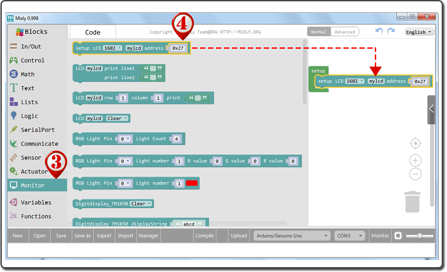This screenshot has height=272, width=447.
Task: Click the line2 empty string field
Action: pyautogui.click(x=153, y=78)
